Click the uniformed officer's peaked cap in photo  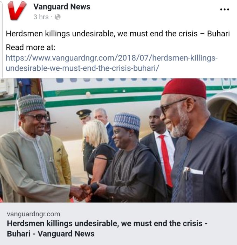click(84, 113)
